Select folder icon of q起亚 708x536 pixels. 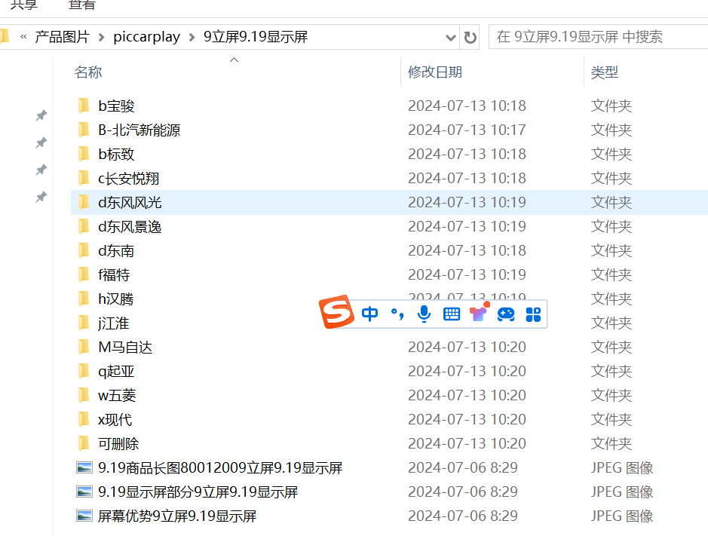tap(84, 371)
